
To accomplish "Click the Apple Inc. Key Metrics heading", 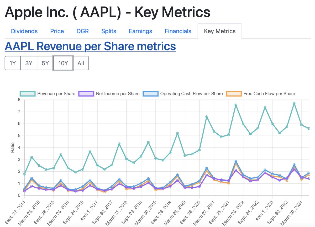I will coord(107,12).
